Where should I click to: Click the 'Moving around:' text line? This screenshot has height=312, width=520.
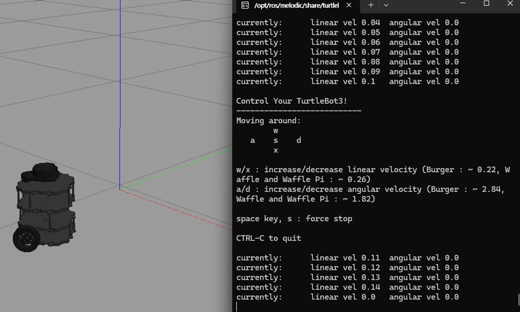[x=268, y=121]
